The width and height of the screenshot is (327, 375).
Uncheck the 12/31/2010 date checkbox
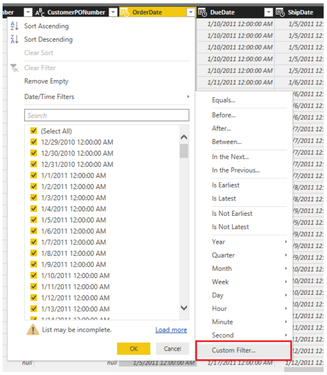coord(34,164)
